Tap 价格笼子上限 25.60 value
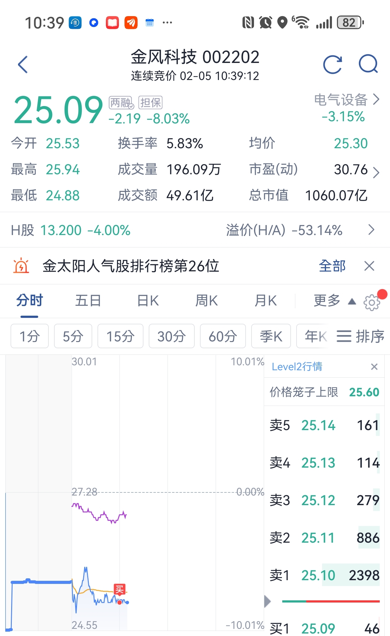390x636 pixels. (364, 392)
